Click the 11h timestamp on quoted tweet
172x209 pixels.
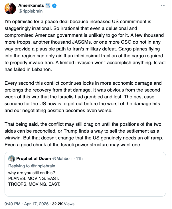pos(78,159)
